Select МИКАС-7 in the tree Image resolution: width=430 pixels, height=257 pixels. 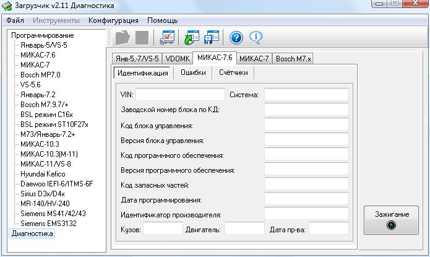point(35,65)
